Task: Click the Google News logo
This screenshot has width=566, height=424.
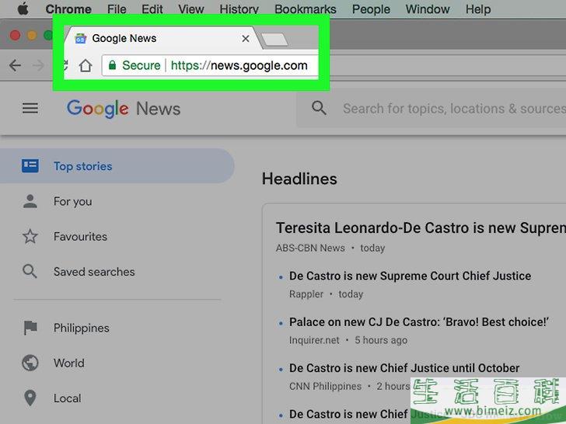Action: pyautogui.click(x=124, y=109)
